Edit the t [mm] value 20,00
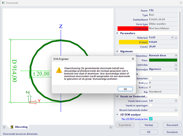The image size is (183, 136). [x=163, y=47]
